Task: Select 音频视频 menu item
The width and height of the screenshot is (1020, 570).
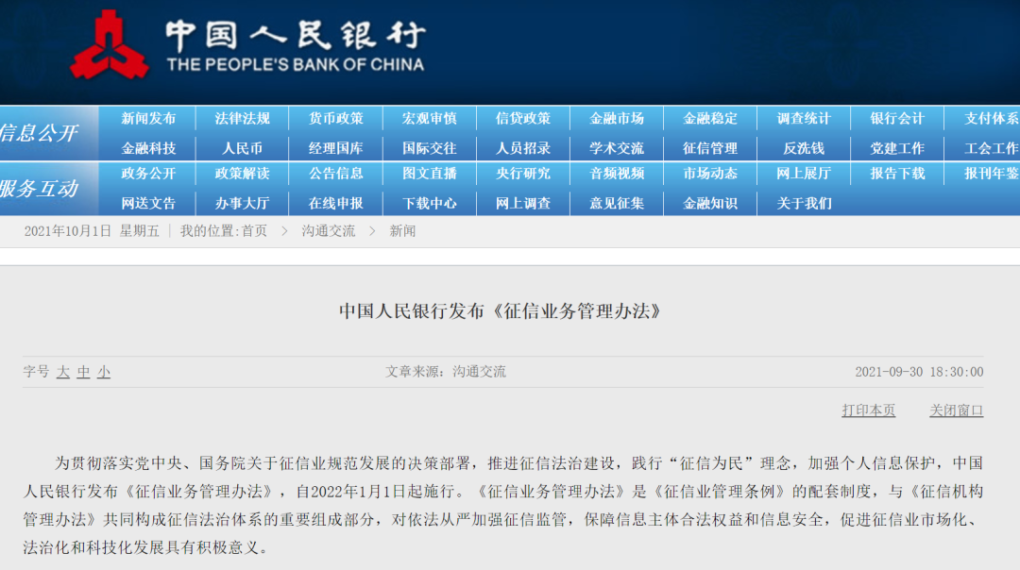Action: coord(617,174)
